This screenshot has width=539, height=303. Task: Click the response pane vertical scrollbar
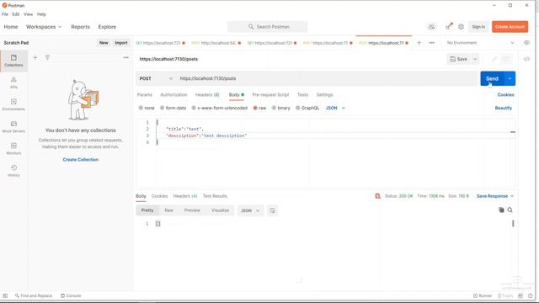[513, 224]
